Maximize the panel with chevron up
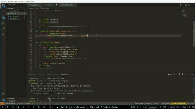The height and width of the screenshot is (109, 195). click(x=189, y=74)
